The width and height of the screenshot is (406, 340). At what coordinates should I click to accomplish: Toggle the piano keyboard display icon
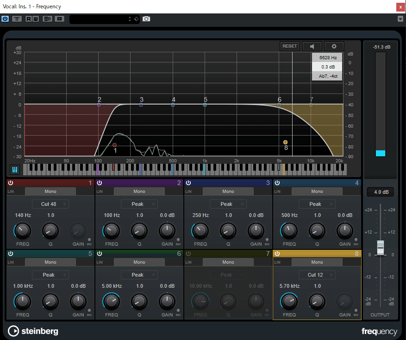(14, 169)
